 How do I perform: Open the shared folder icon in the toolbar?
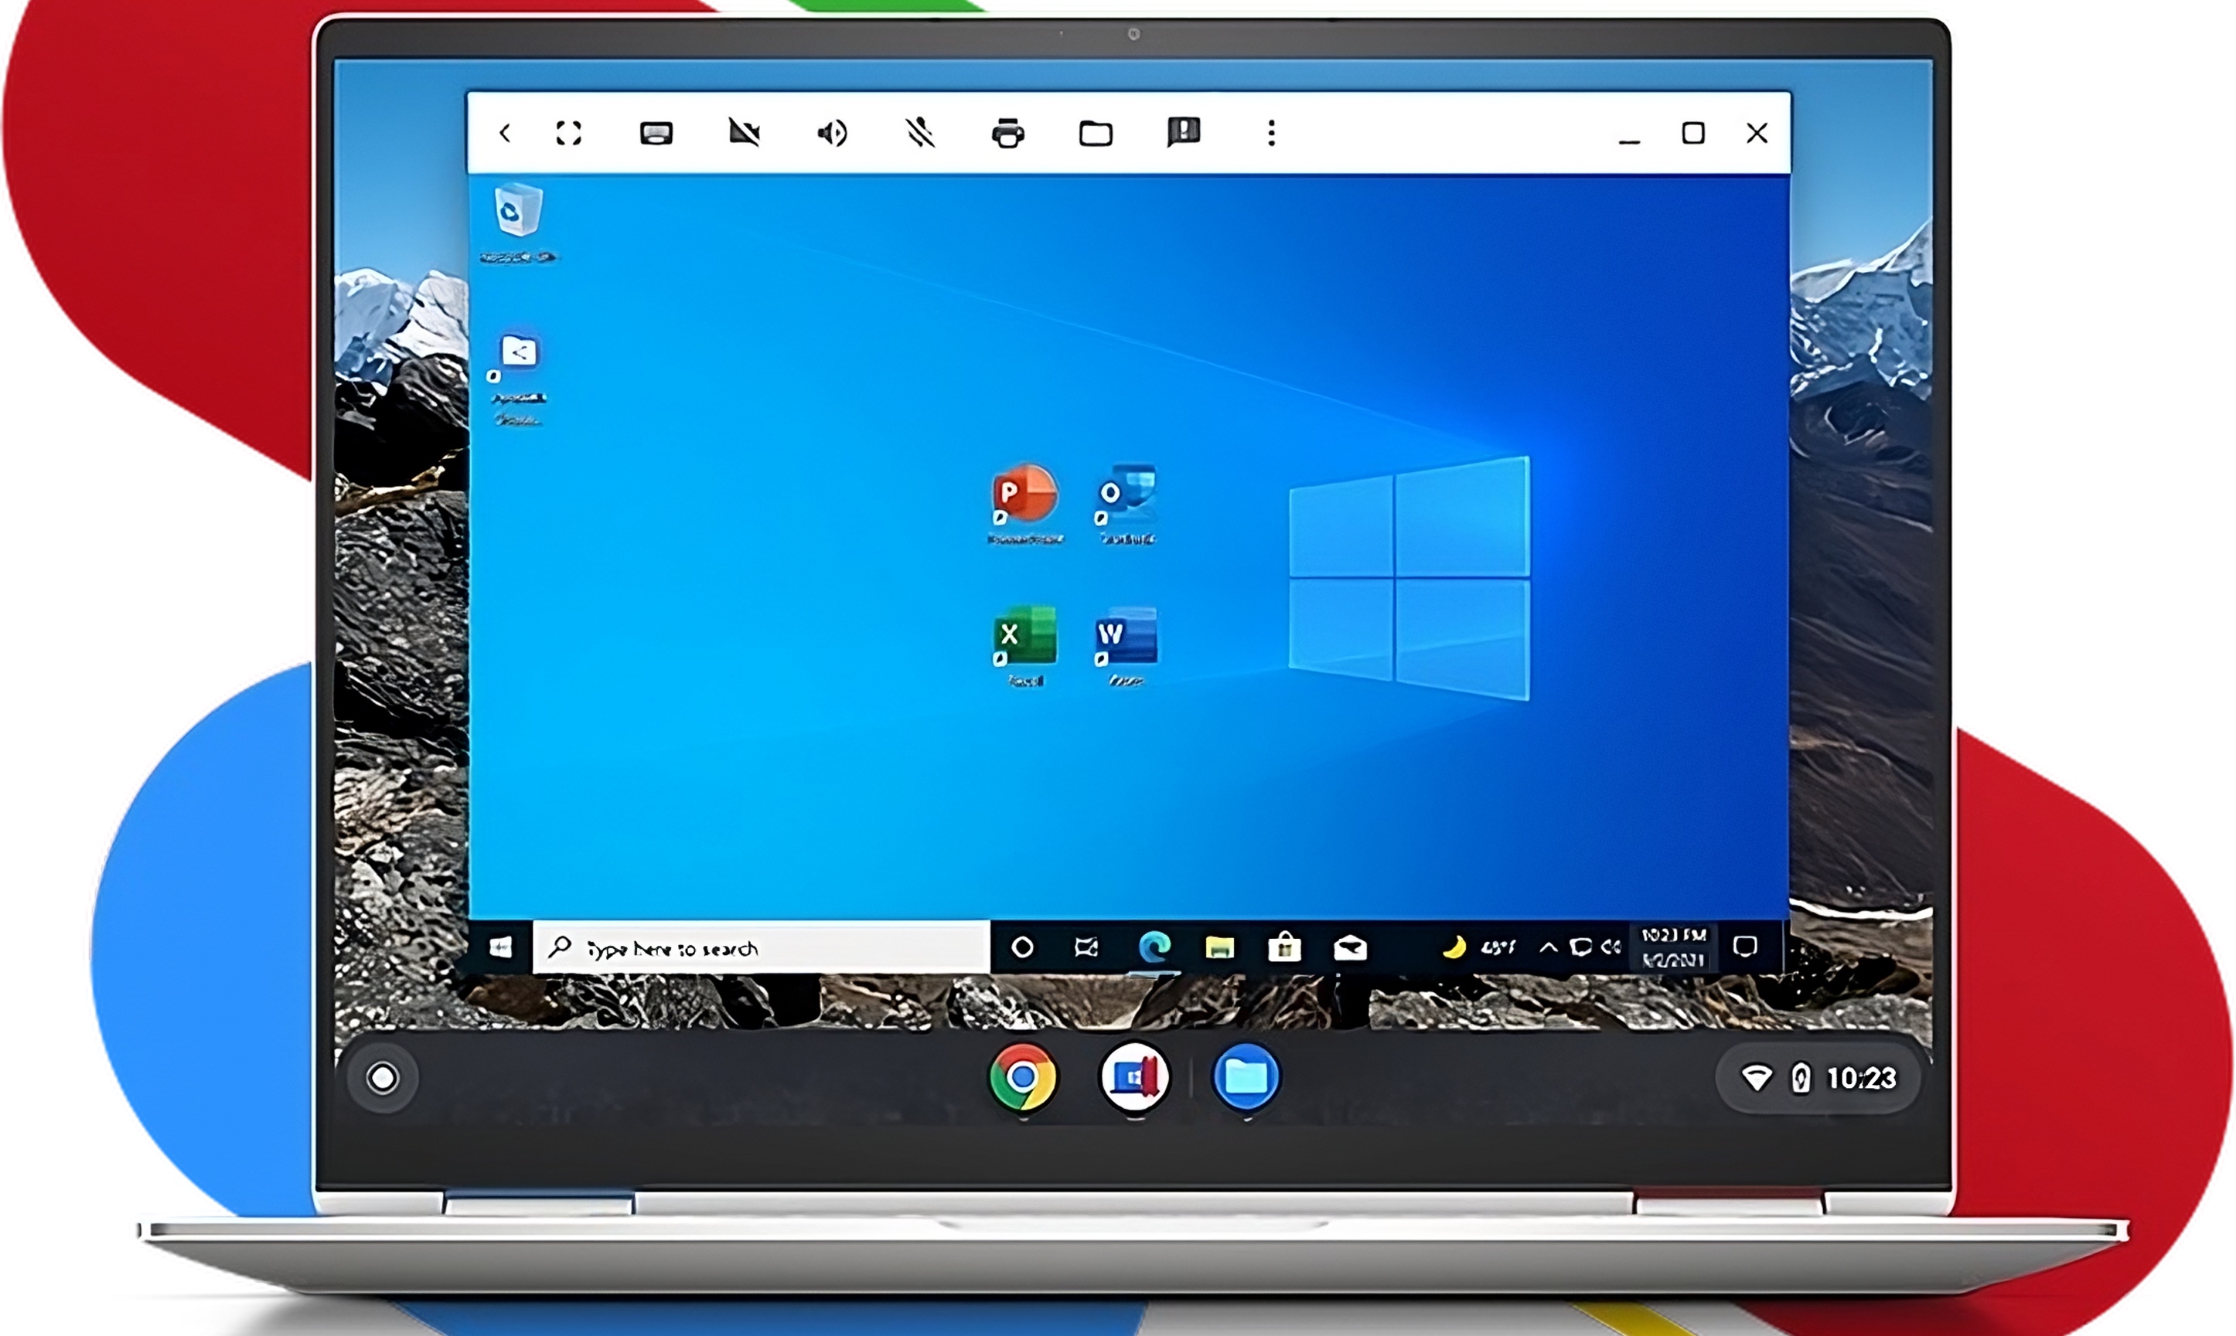pos(1096,133)
